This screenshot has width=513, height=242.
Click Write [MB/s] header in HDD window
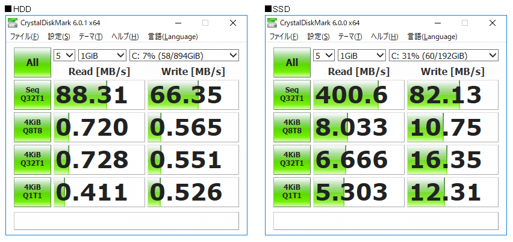(193, 71)
